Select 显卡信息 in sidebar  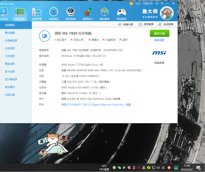point(10,71)
